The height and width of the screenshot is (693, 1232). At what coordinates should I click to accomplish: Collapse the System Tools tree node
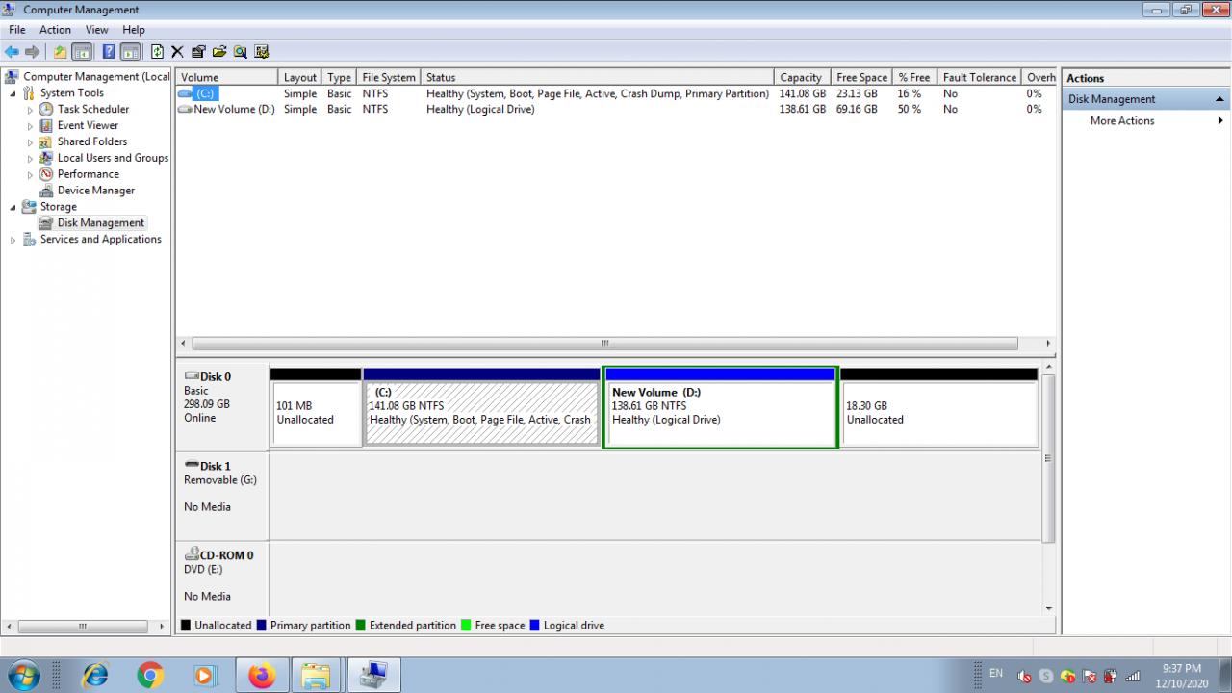(13, 93)
